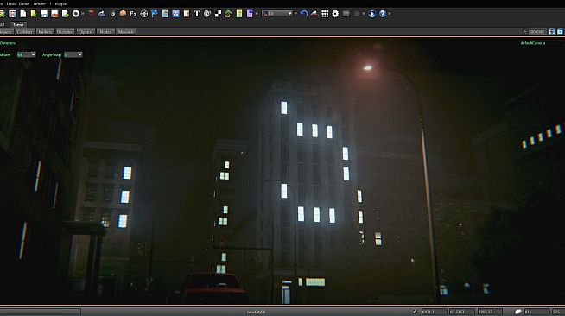
Task: Click the orange sphere material icon
Action: (123, 14)
